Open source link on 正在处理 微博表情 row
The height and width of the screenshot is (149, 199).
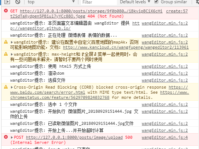point(165,35)
